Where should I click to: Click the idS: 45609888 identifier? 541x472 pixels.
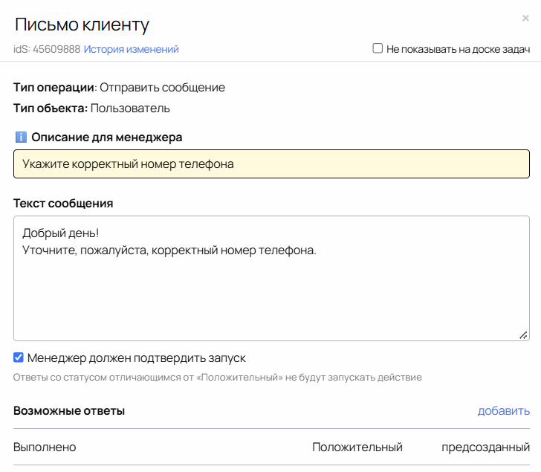tap(47, 49)
